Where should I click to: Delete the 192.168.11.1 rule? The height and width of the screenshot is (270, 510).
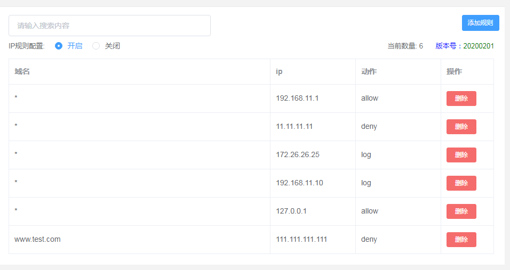pos(461,99)
